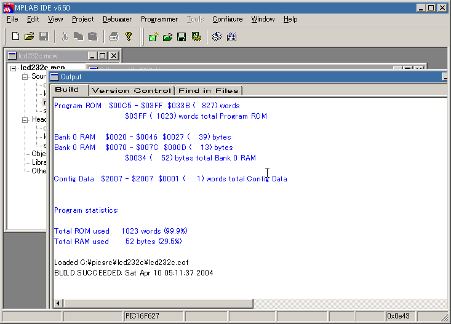Screen dimensions: 451x324
Task: Click the Build All icon
Action: (x=231, y=37)
